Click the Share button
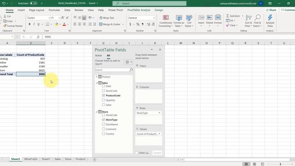Viewport: 295px width, 166px height. (x=271, y=10)
